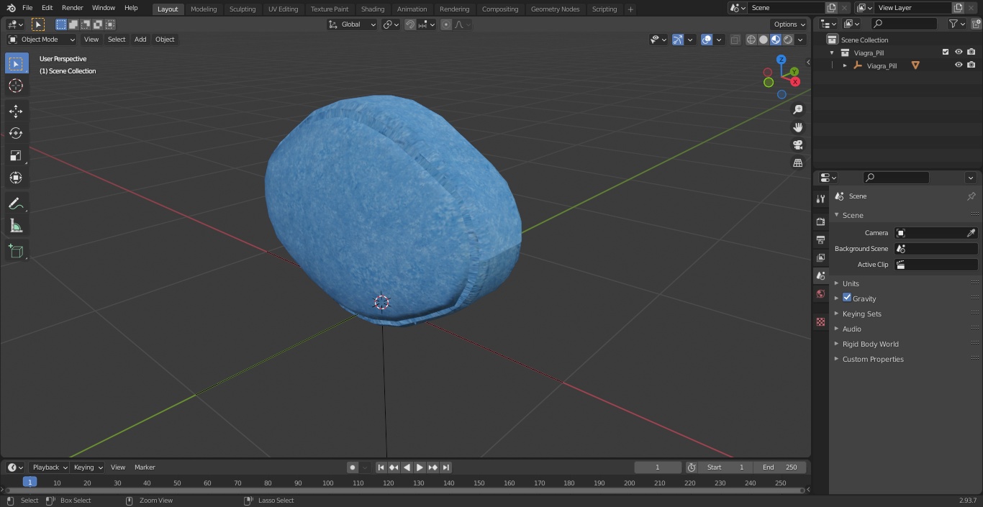The height and width of the screenshot is (507, 983).
Task: Hide Viagra_Pill object with eye icon
Action: pyautogui.click(x=959, y=65)
